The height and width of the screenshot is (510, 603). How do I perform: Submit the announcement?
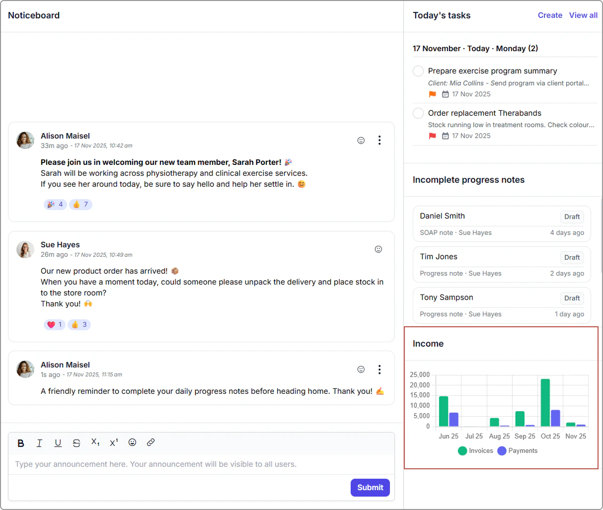(x=370, y=488)
